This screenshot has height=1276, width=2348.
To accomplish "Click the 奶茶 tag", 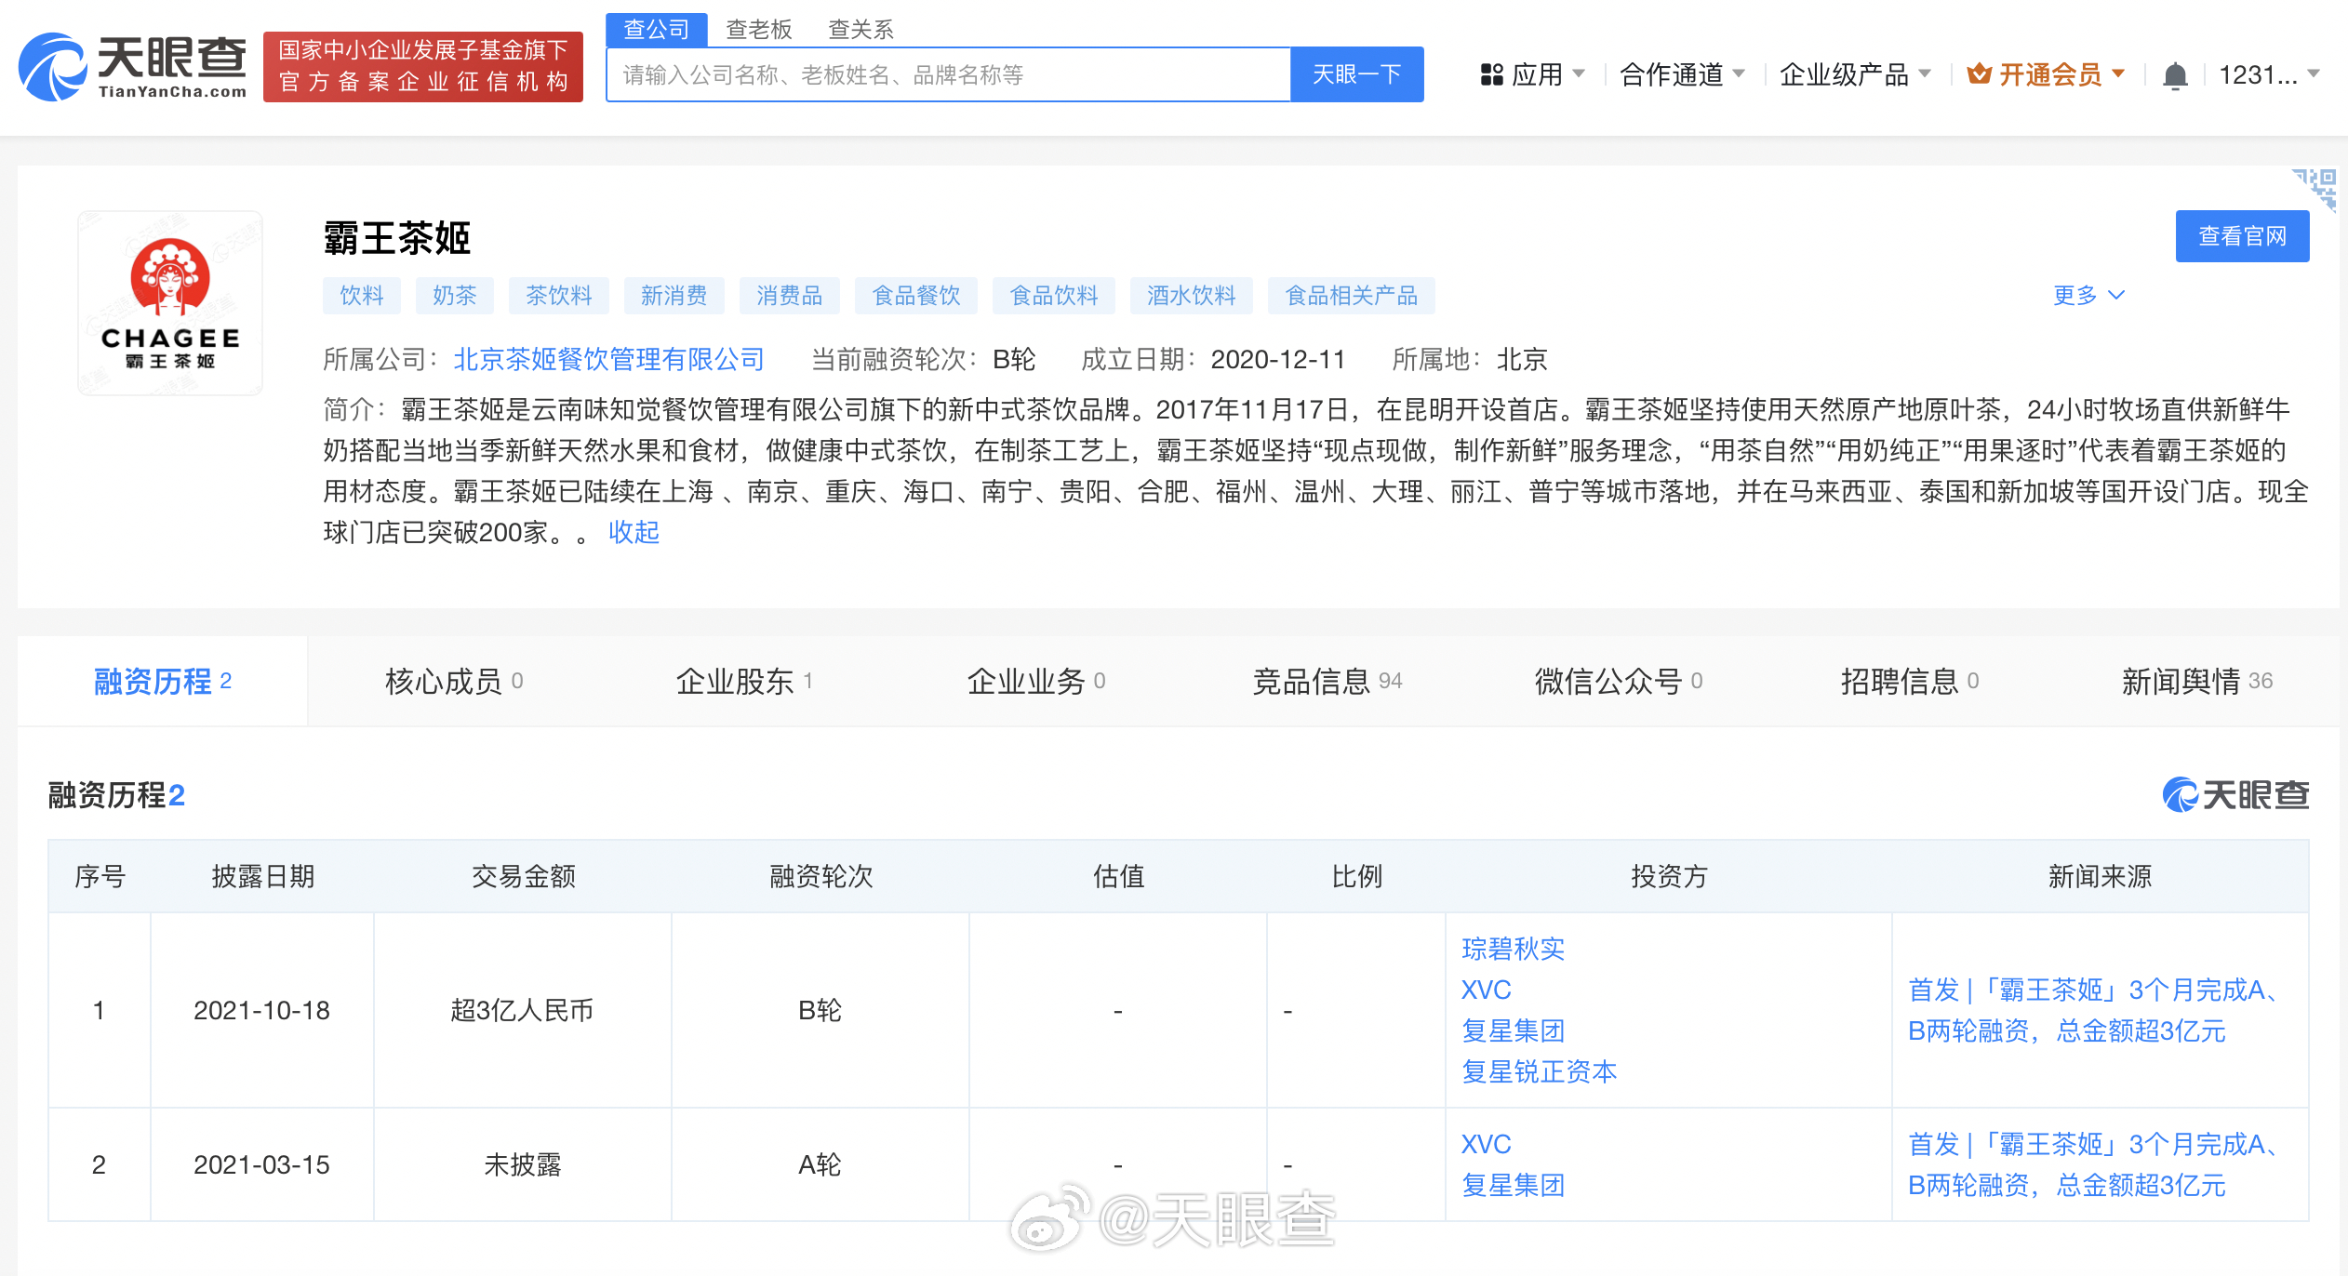I will (455, 296).
